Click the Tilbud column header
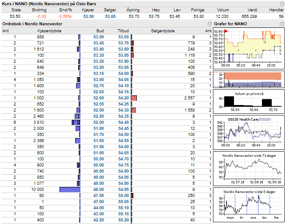Viewport: 286px width, 224px height. 123,31
